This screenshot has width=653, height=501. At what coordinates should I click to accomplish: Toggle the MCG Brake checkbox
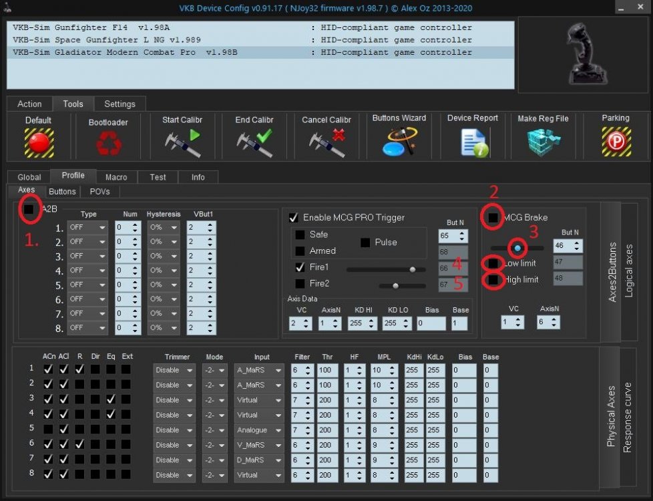pos(493,217)
